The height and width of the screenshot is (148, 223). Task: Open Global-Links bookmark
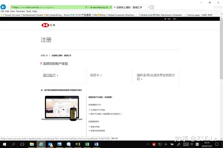(146, 15)
